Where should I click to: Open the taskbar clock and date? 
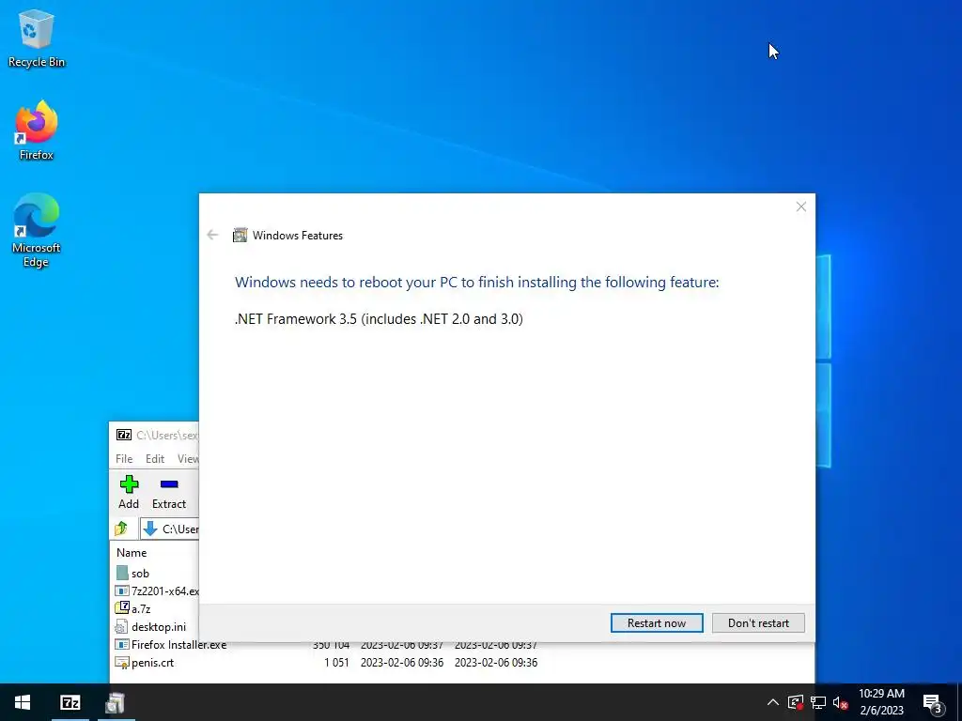click(x=881, y=702)
